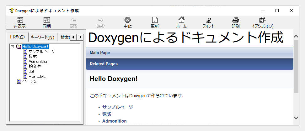Click the page icon beside 絵文字
The image size is (305, 131).
(25, 67)
